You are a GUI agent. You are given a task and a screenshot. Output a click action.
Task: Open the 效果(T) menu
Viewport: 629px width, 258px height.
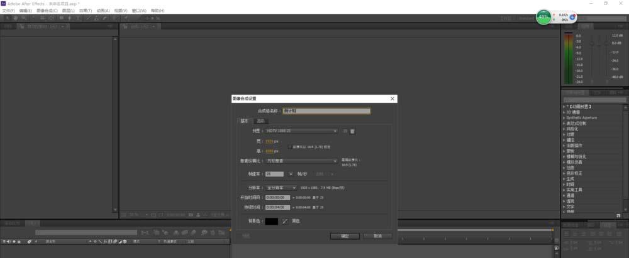pos(85,11)
